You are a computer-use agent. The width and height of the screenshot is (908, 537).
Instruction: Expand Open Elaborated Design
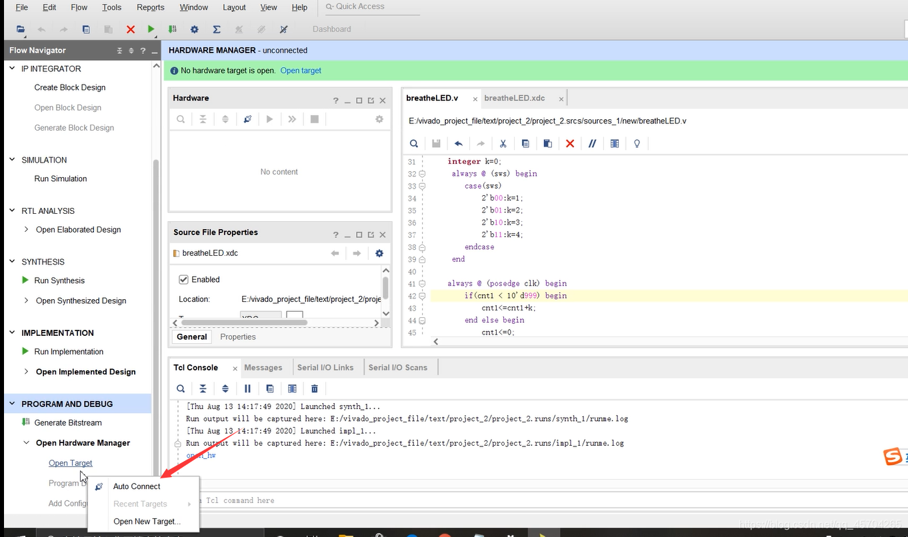(x=26, y=229)
